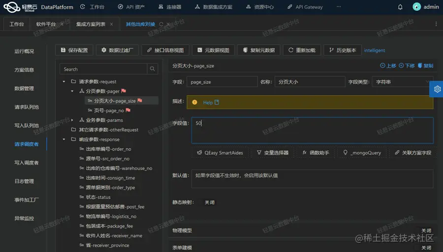Screen dimensions: 443x252
Task: Select 其它请求参数-otherRequest node
Action: 108,130
